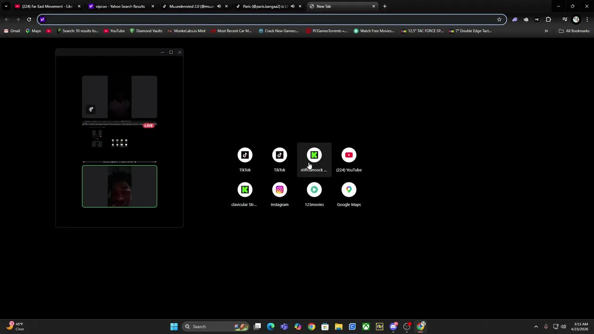Open the Google Maps shortcut tile
The image size is (594, 334).
point(349,194)
